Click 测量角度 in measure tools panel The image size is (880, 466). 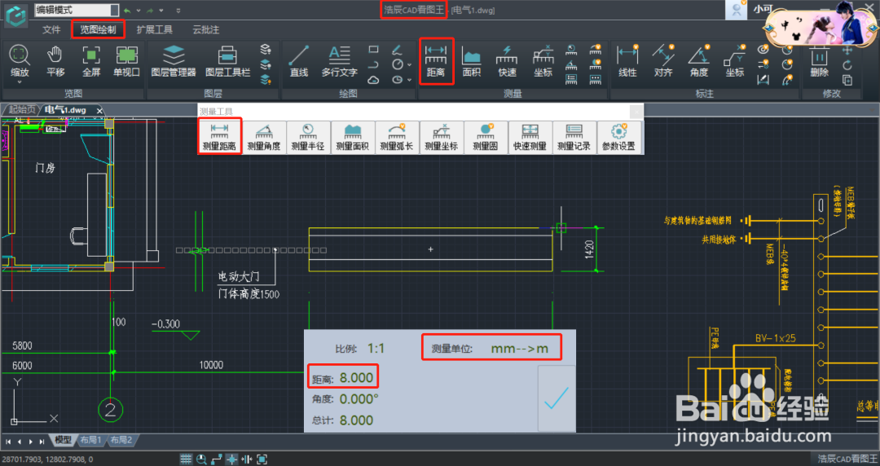(x=264, y=138)
